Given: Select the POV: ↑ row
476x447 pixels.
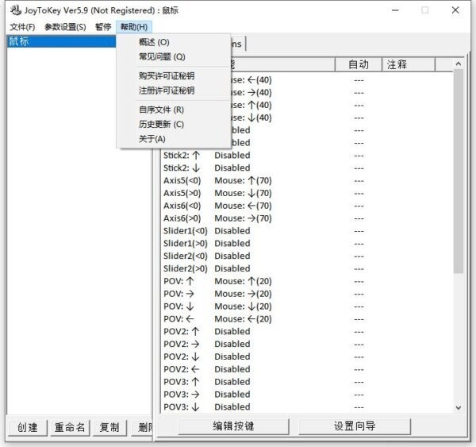Looking at the screenshot, I should [x=306, y=281].
